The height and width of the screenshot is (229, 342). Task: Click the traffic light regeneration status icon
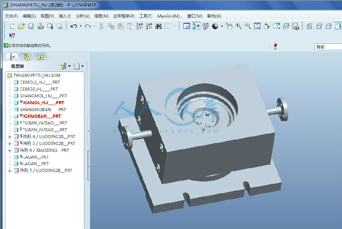click(275, 46)
